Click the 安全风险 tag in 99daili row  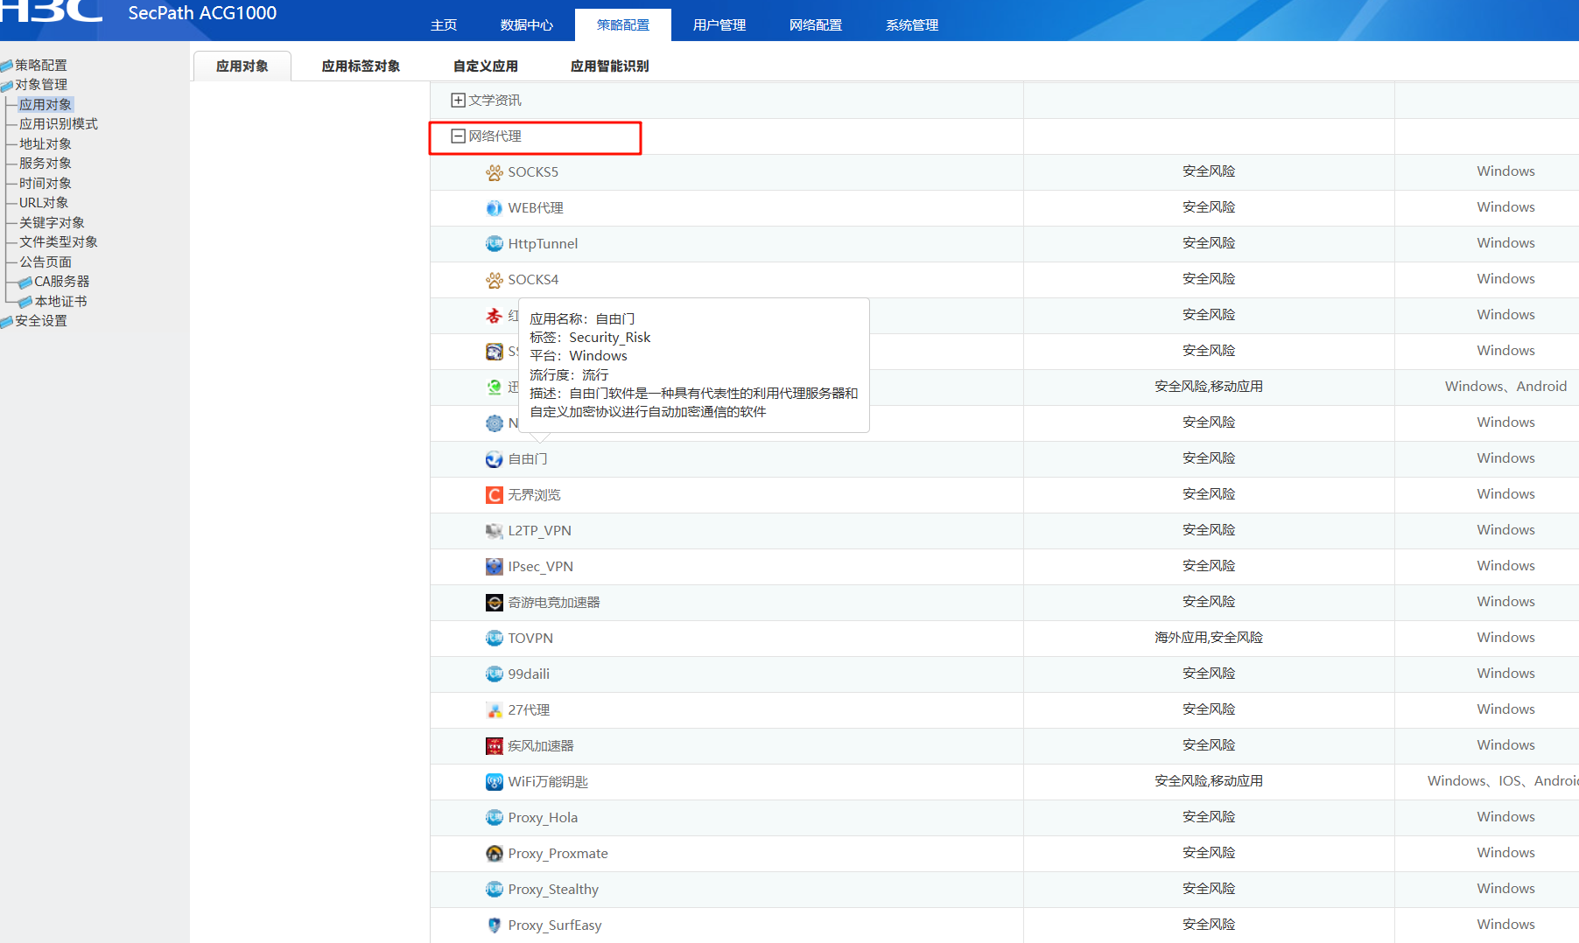coord(1209,674)
